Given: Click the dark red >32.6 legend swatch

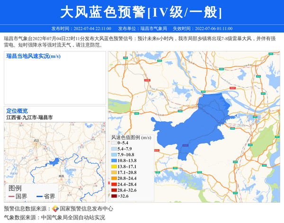Looking at the screenshot, I should [x=114, y=196].
